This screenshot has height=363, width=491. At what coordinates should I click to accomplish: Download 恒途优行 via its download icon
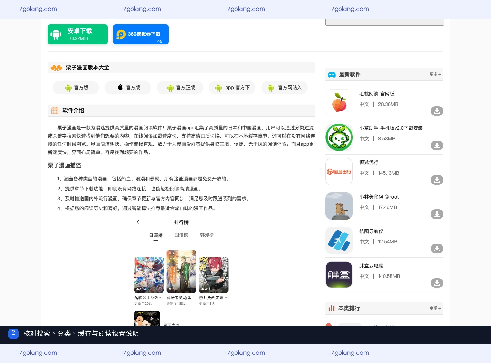point(437,180)
